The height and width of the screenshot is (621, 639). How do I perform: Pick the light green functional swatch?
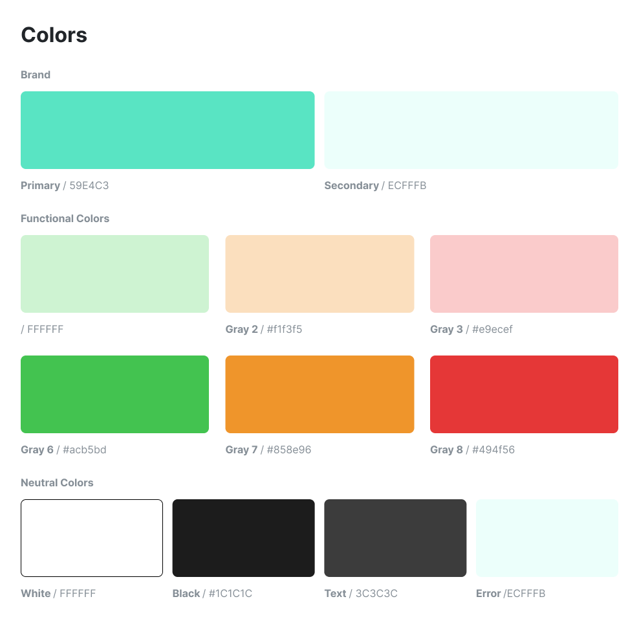point(115,274)
